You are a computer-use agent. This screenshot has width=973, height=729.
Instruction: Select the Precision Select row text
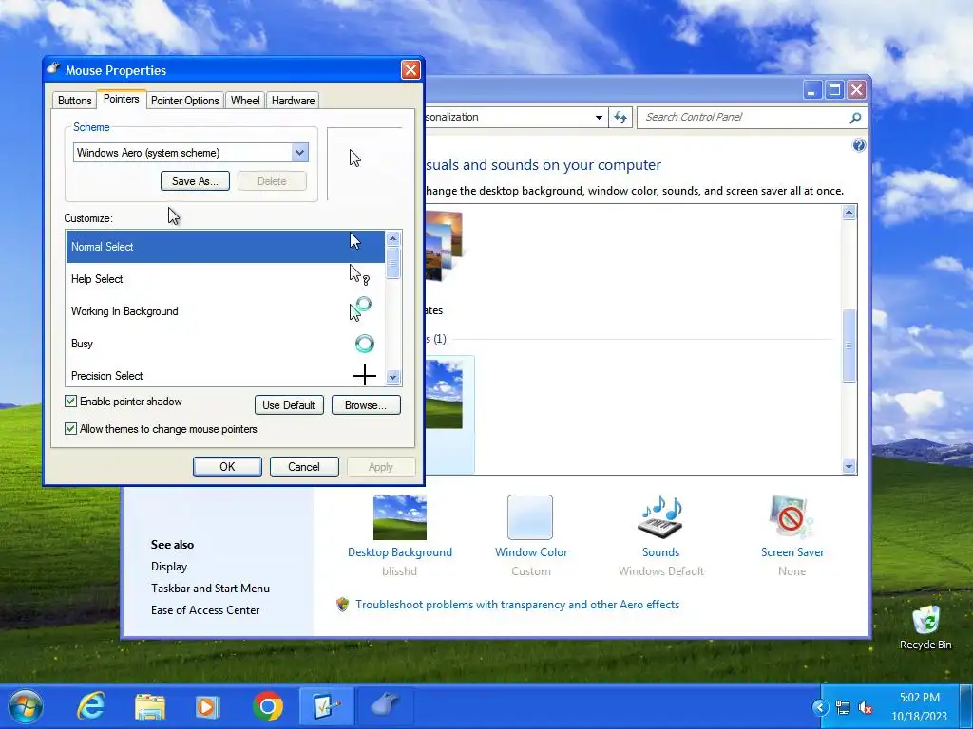106,376
